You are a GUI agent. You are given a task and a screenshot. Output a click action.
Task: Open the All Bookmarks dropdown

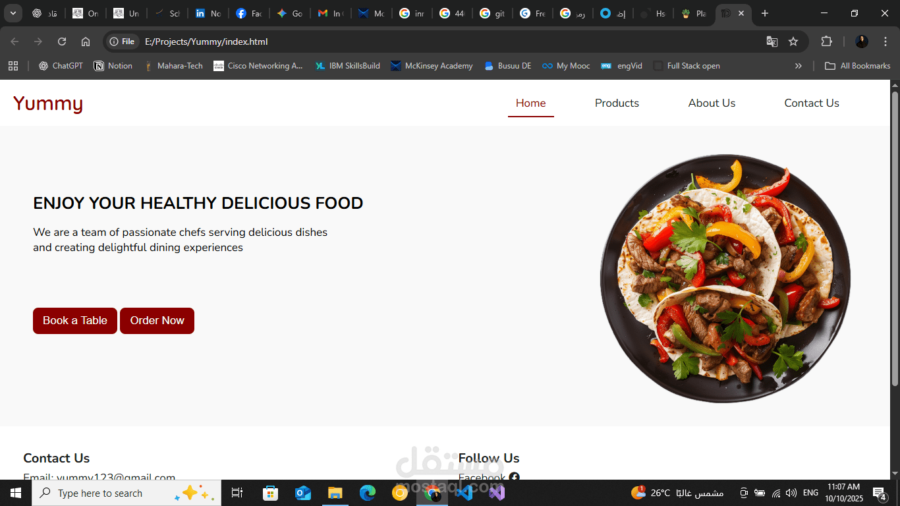pyautogui.click(x=858, y=65)
